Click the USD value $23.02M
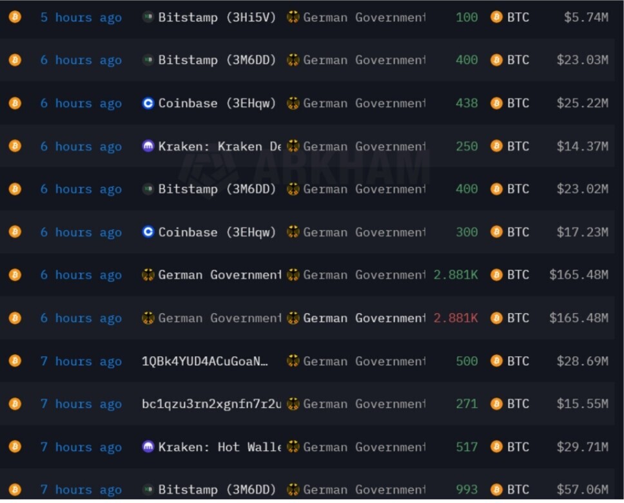The height and width of the screenshot is (503, 624). [583, 189]
